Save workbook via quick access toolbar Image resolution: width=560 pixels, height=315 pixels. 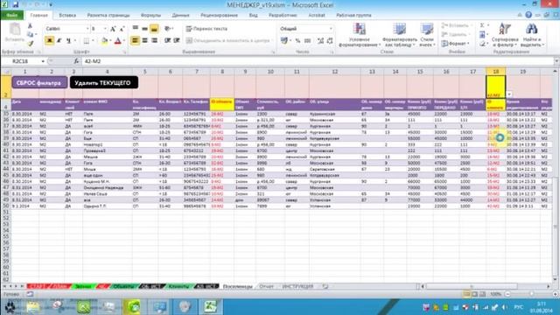coord(16,4)
